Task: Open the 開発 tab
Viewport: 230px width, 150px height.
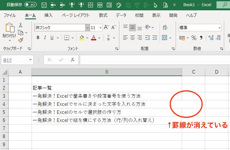Action: click(x=173, y=15)
